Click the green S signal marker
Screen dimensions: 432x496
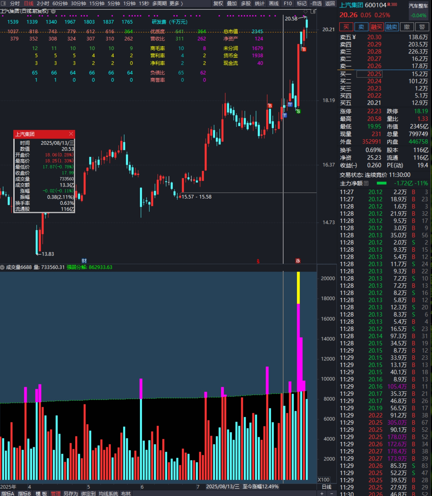[x=298, y=111]
